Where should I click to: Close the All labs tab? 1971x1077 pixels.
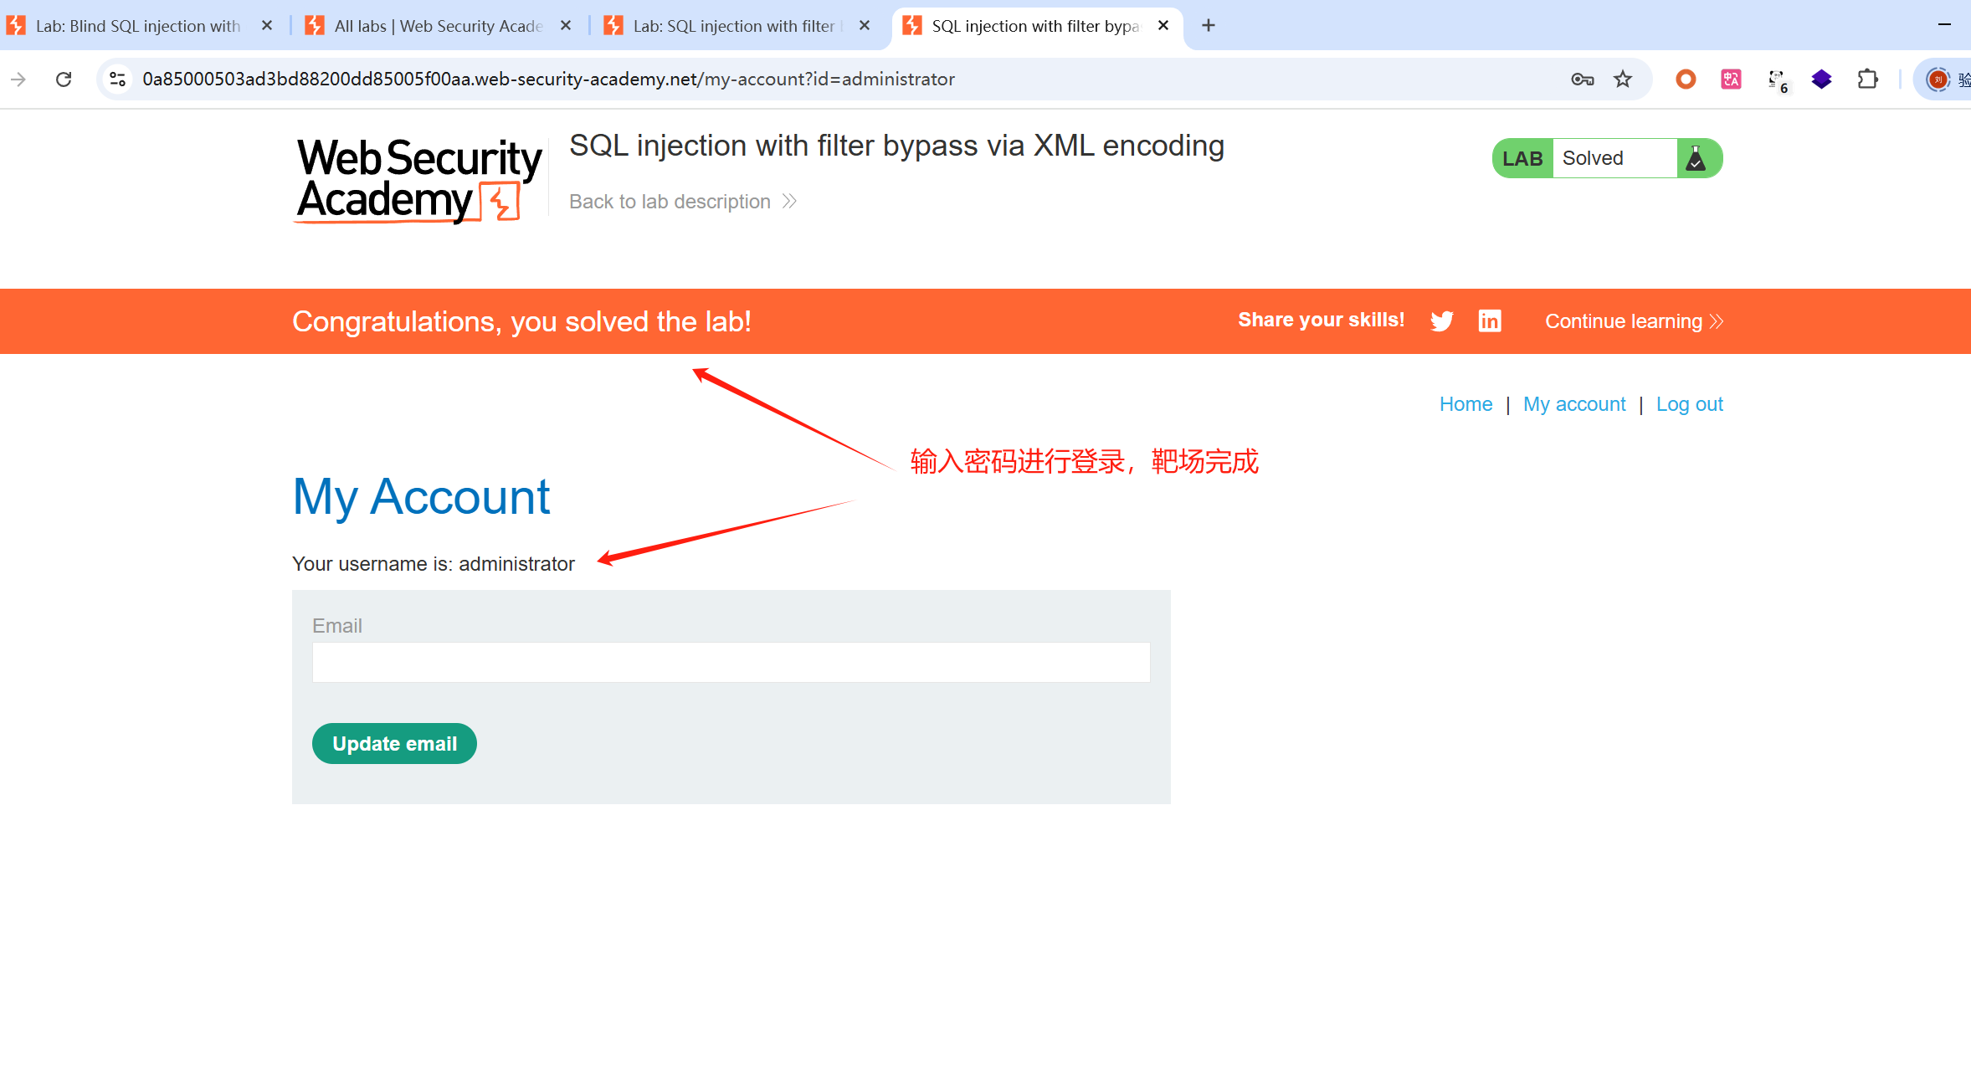(x=566, y=26)
